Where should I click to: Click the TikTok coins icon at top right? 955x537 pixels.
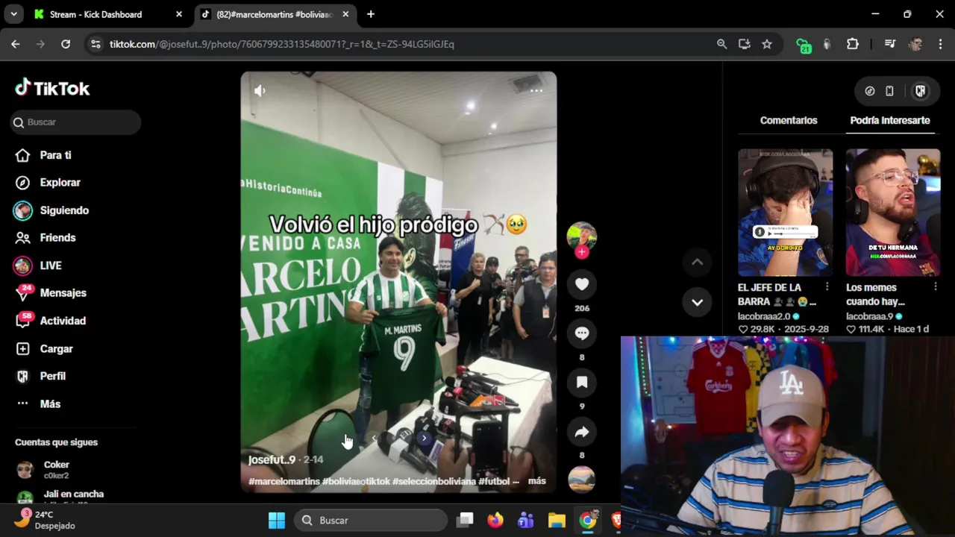tap(869, 91)
